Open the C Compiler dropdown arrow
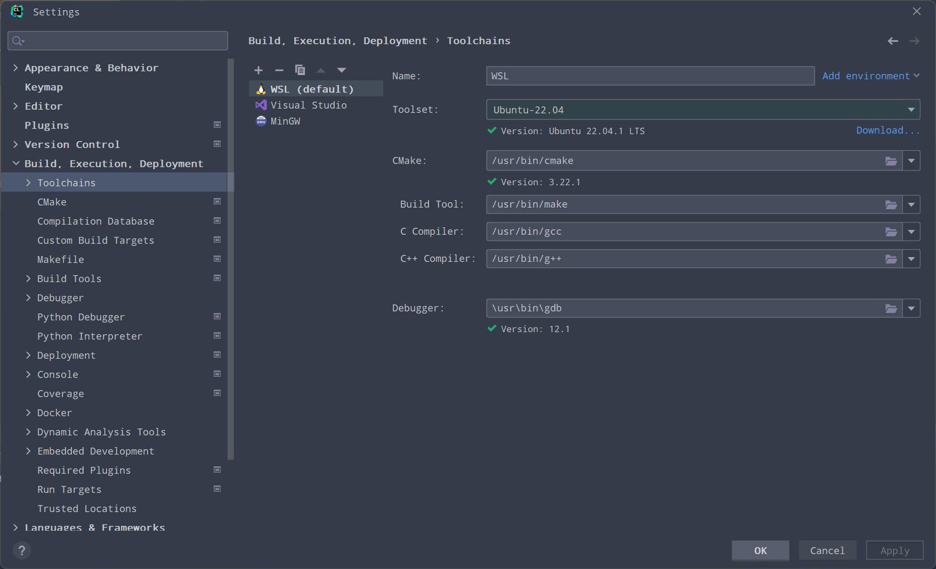The width and height of the screenshot is (936, 569). (x=911, y=232)
